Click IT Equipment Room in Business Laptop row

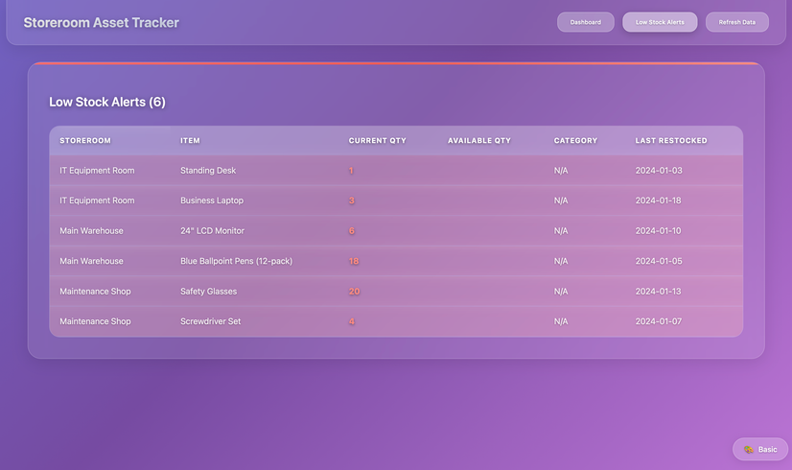[x=97, y=200]
